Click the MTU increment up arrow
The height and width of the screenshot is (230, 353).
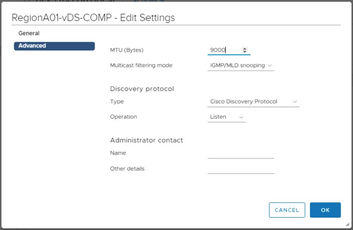pyautogui.click(x=245, y=49)
